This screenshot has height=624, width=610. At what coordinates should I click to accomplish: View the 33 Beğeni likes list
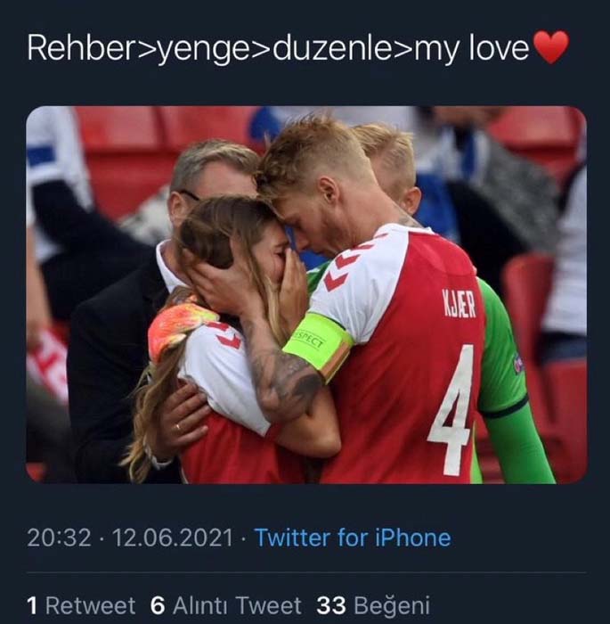click(373, 605)
